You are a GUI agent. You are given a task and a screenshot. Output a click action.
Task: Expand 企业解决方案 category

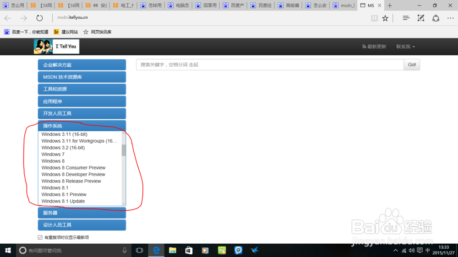82,65
